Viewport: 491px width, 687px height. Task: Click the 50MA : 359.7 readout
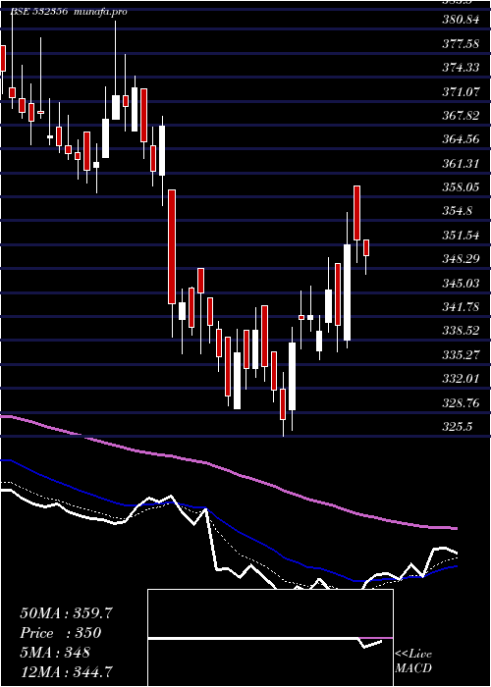[66, 613]
